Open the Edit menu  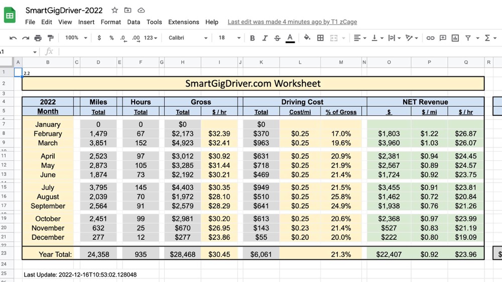(46, 22)
